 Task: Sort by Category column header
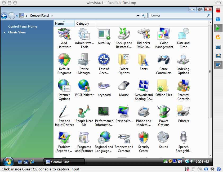click(85, 24)
